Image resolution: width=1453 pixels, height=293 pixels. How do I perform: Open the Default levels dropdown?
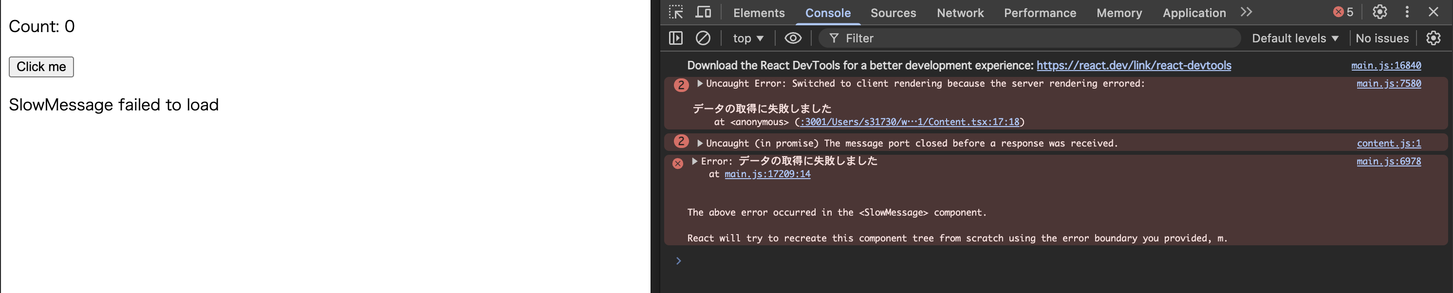click(x=1294, y=38)
